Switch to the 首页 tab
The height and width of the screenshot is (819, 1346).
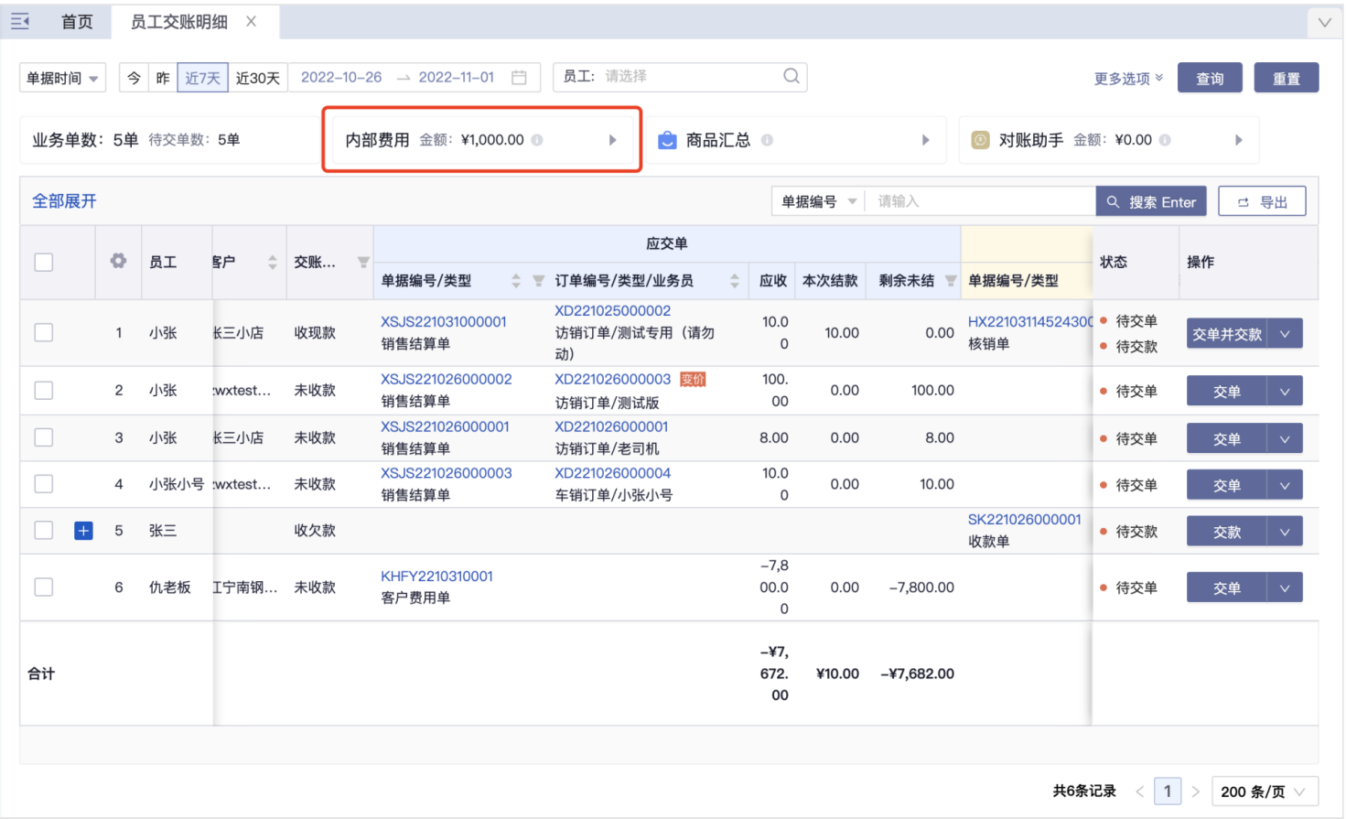click(x=77, y=22)
